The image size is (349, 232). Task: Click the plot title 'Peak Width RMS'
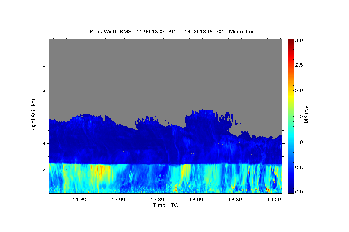click(x=111, y=32)
